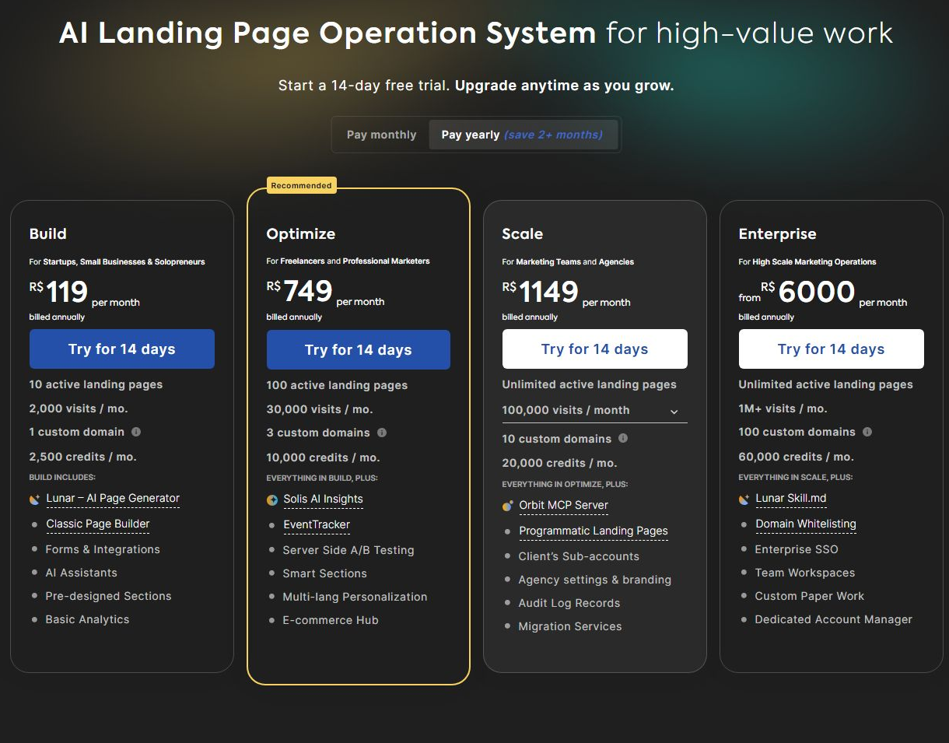Viewport: 949px width, 743px height.
Task: Click info icon beside 100 custom domains
Action: [x=867, y=432]
